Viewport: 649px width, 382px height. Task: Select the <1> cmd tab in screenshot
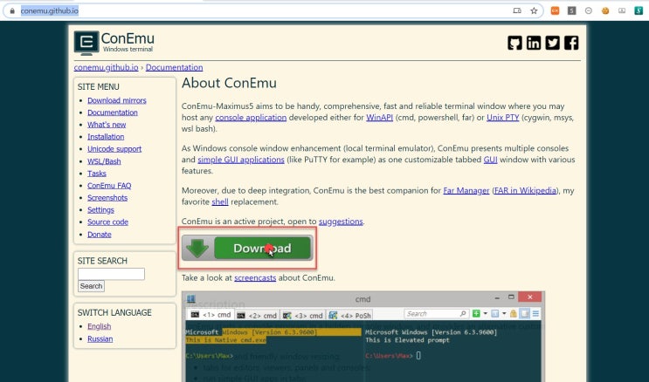point(211,315)
